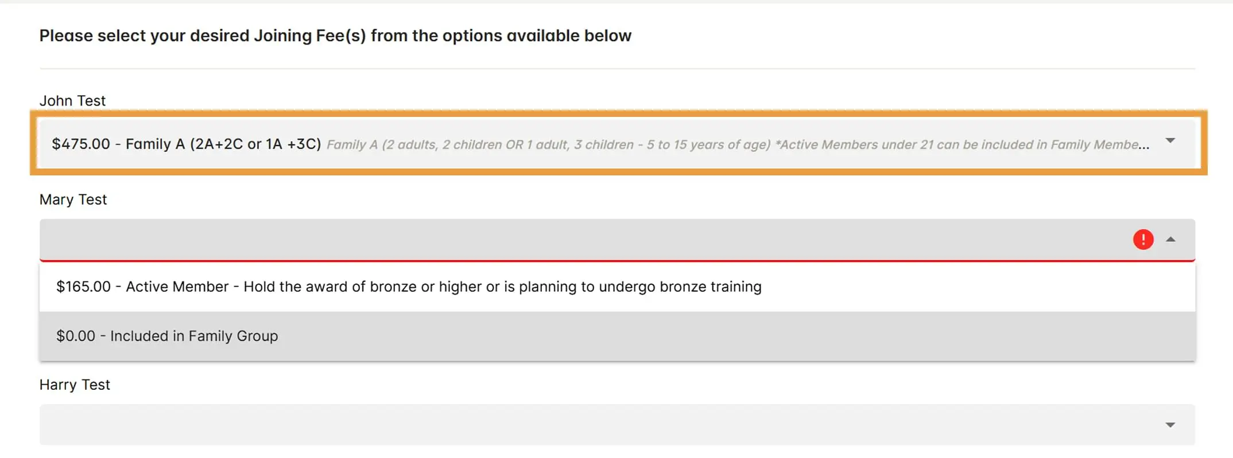Select the $165.00 Active Member option
1233x458 pixels.
click(x=409, y=287)
